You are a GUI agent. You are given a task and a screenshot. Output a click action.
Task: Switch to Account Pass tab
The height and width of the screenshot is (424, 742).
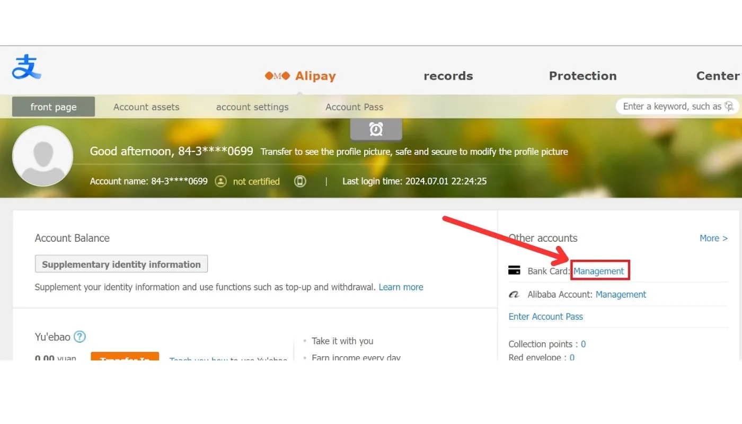tap(354, 107)
